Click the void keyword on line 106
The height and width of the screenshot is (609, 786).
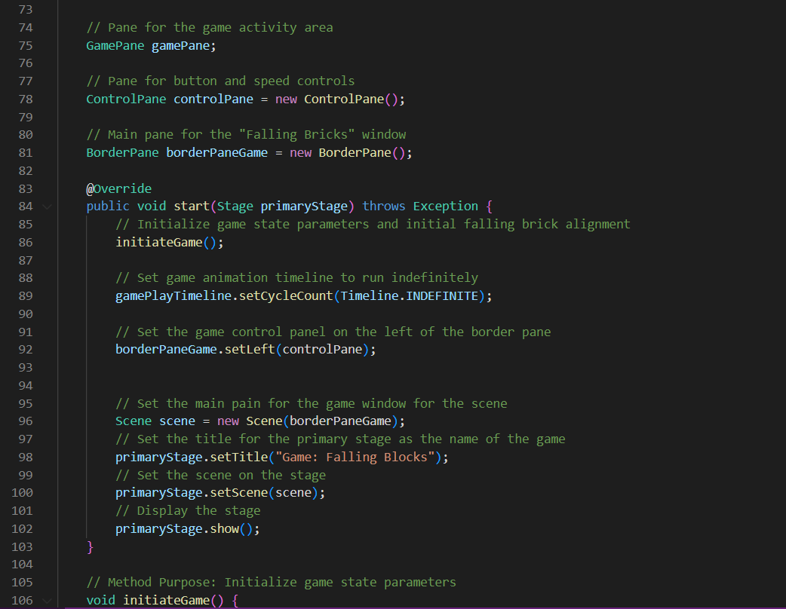point(100,599)
